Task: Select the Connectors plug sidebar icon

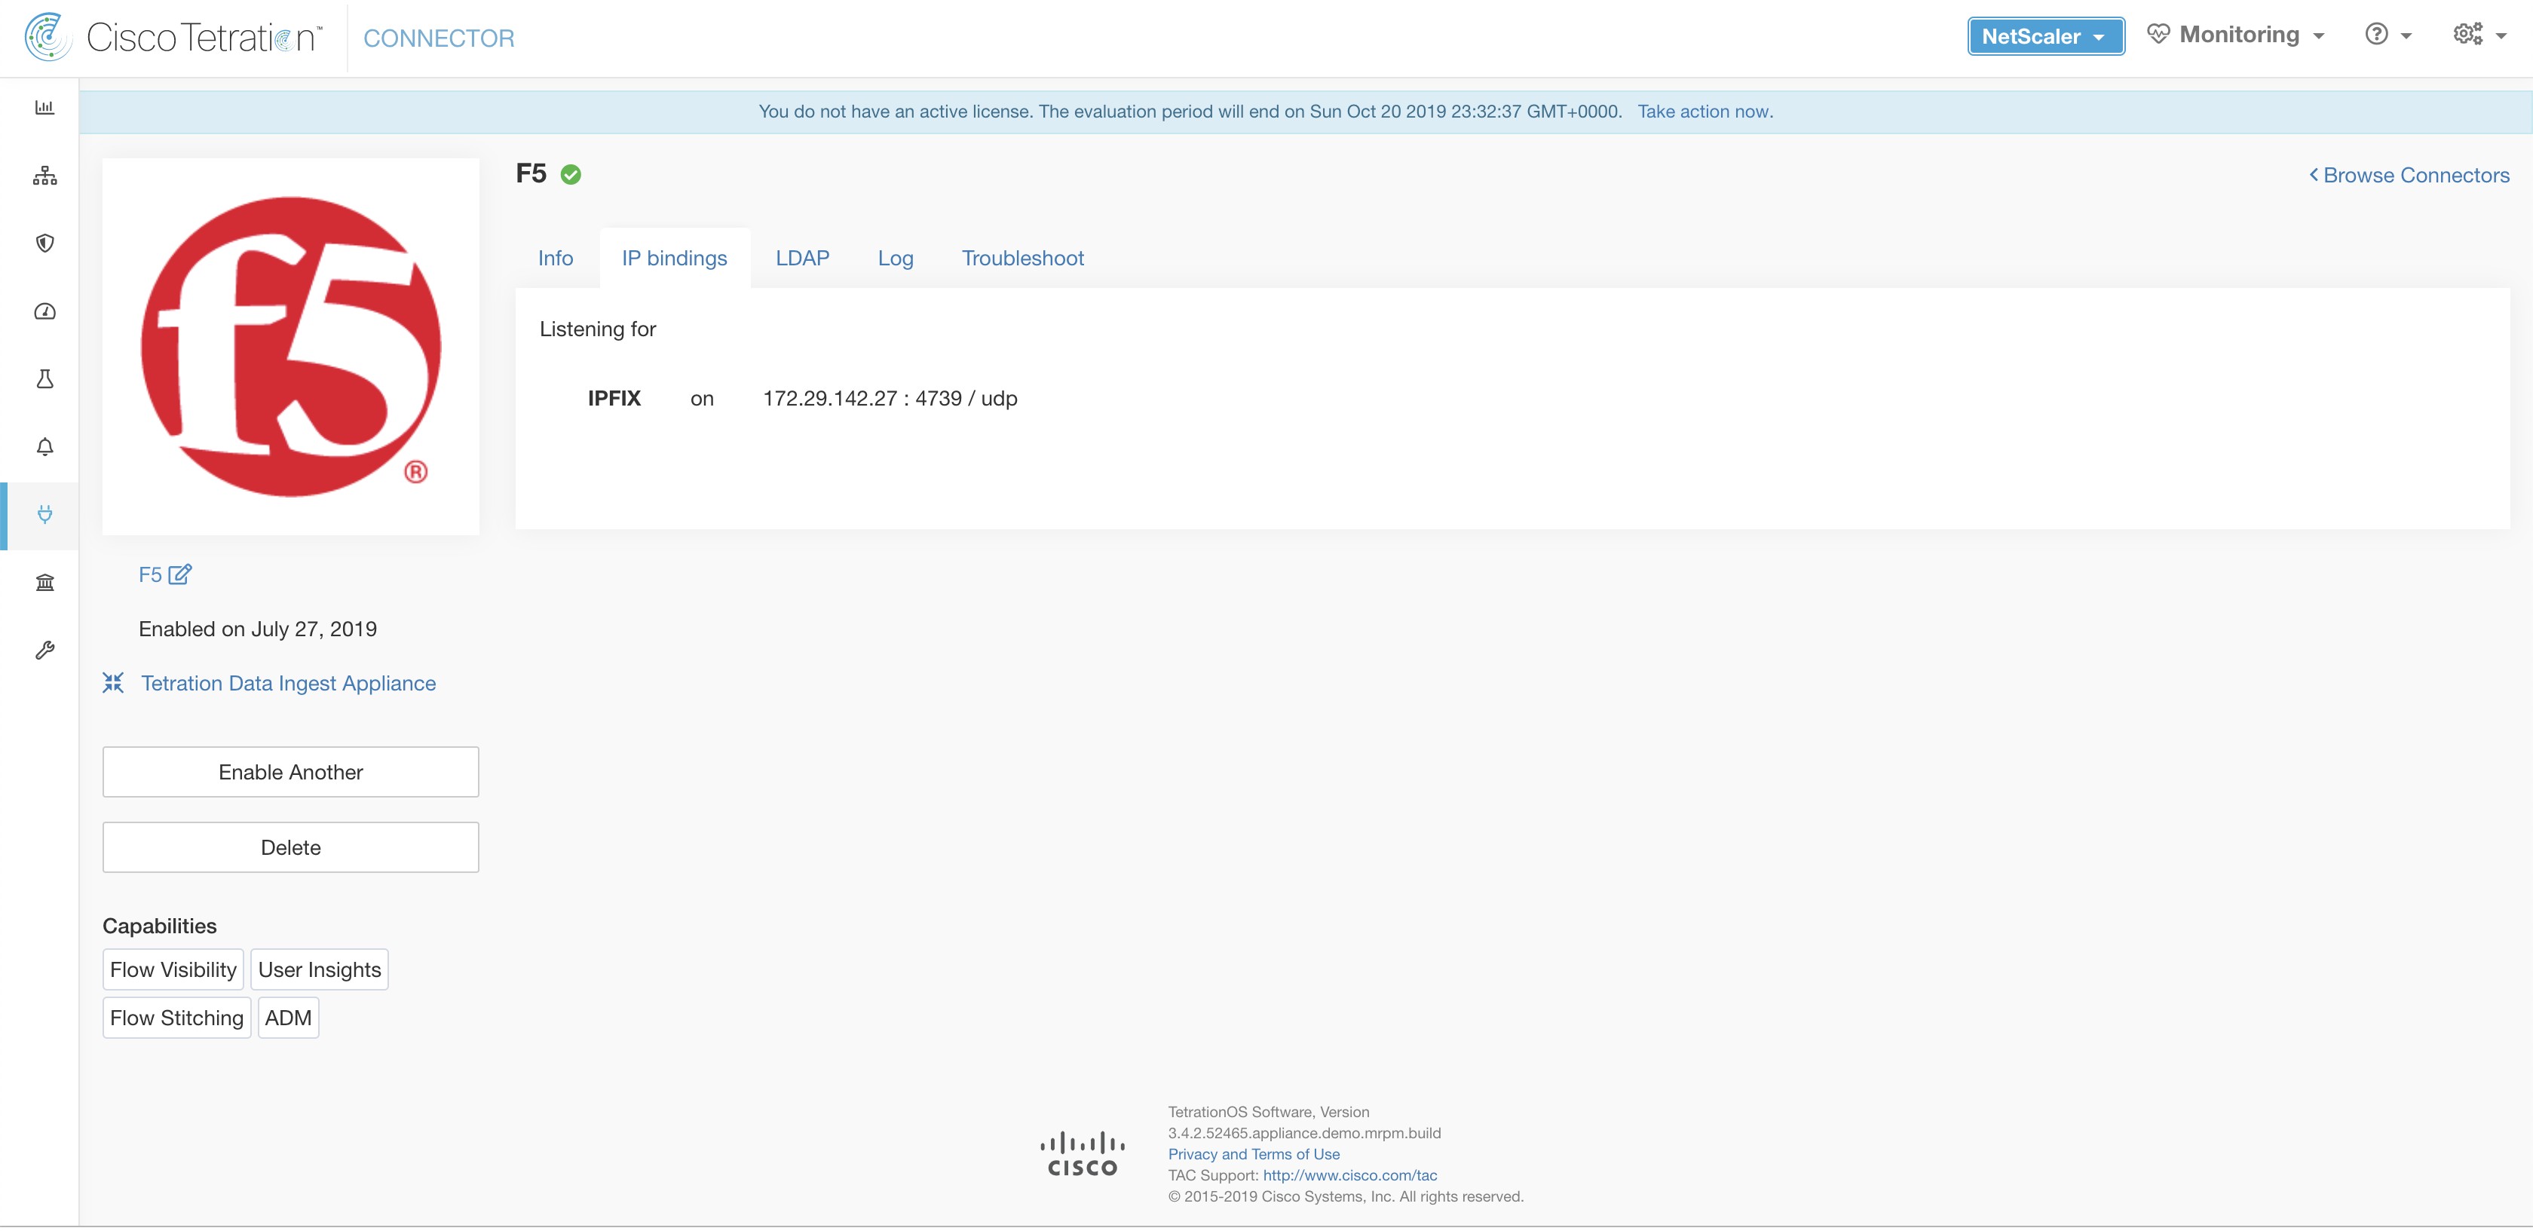Action: pos(44,514)
